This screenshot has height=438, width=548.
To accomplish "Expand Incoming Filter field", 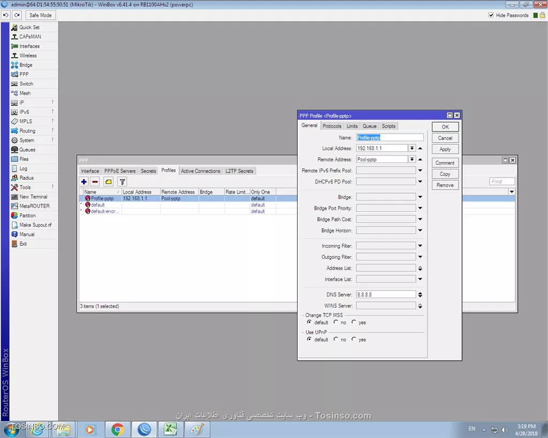I will click(x=420, y=246).
